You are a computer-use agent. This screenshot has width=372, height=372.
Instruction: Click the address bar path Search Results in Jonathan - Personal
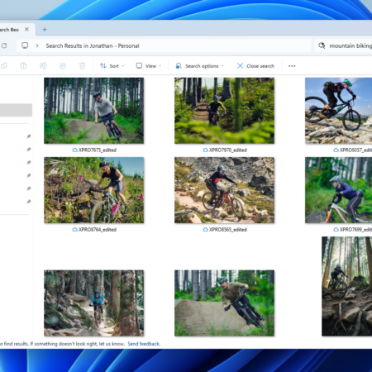click(93, 45)
